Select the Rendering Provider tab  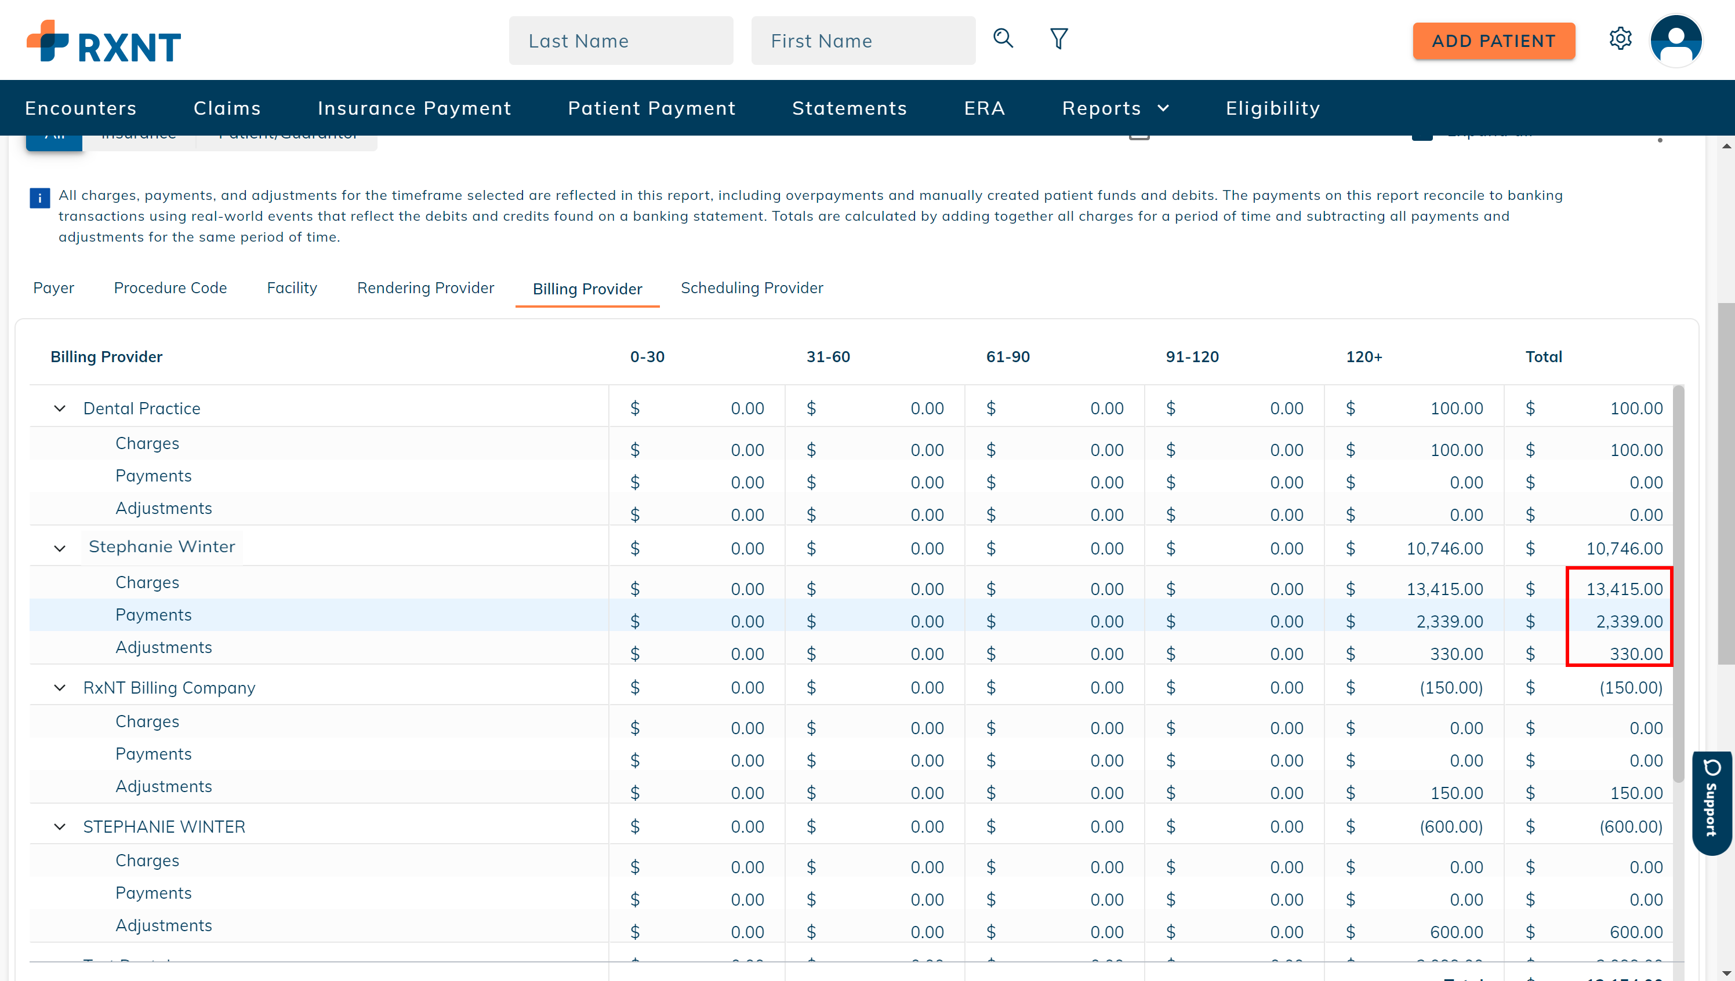coord(425,288)
